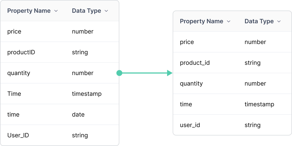
Task: Expand Data Type chevron in right table
Action: coord(279,22)
